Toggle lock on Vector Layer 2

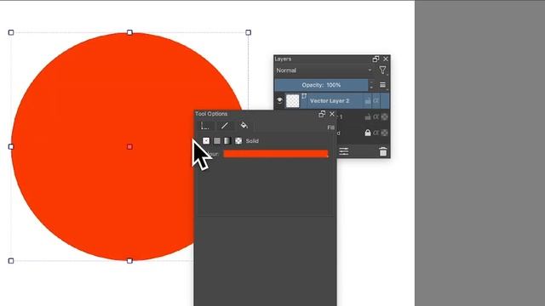(x=368, y=101)
